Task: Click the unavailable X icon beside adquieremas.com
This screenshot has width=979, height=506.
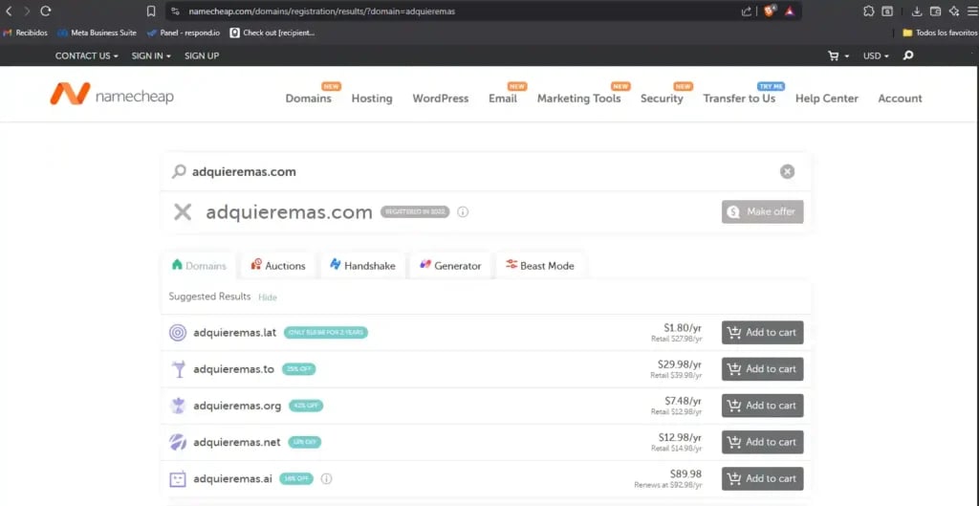Action: tap(183, 211)
